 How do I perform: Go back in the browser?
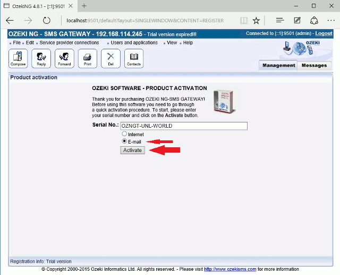click(x=10, y=21)
